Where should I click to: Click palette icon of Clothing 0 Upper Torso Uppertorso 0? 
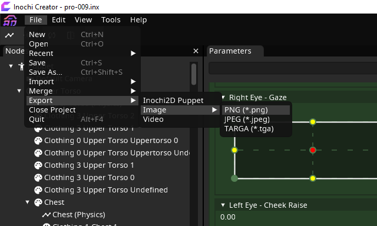pyautogui.click(x=38, y=141)
